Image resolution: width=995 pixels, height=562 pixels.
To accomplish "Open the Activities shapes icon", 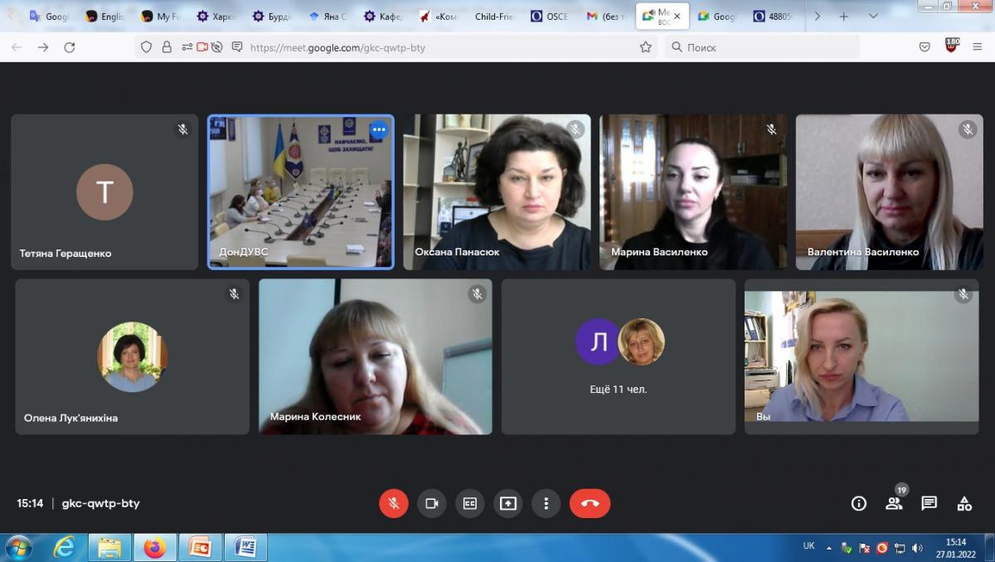I will 964,503.
